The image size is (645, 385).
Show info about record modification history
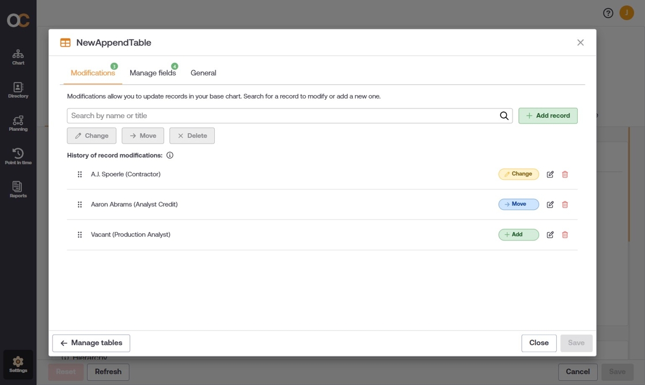[x=170, y=155]
